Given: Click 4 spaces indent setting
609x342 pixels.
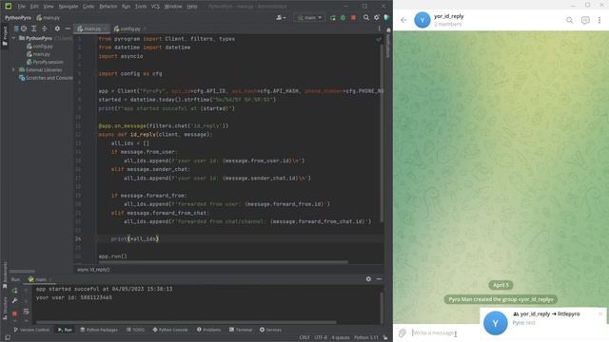Looking at the screenshot, I should click(341, 338).
